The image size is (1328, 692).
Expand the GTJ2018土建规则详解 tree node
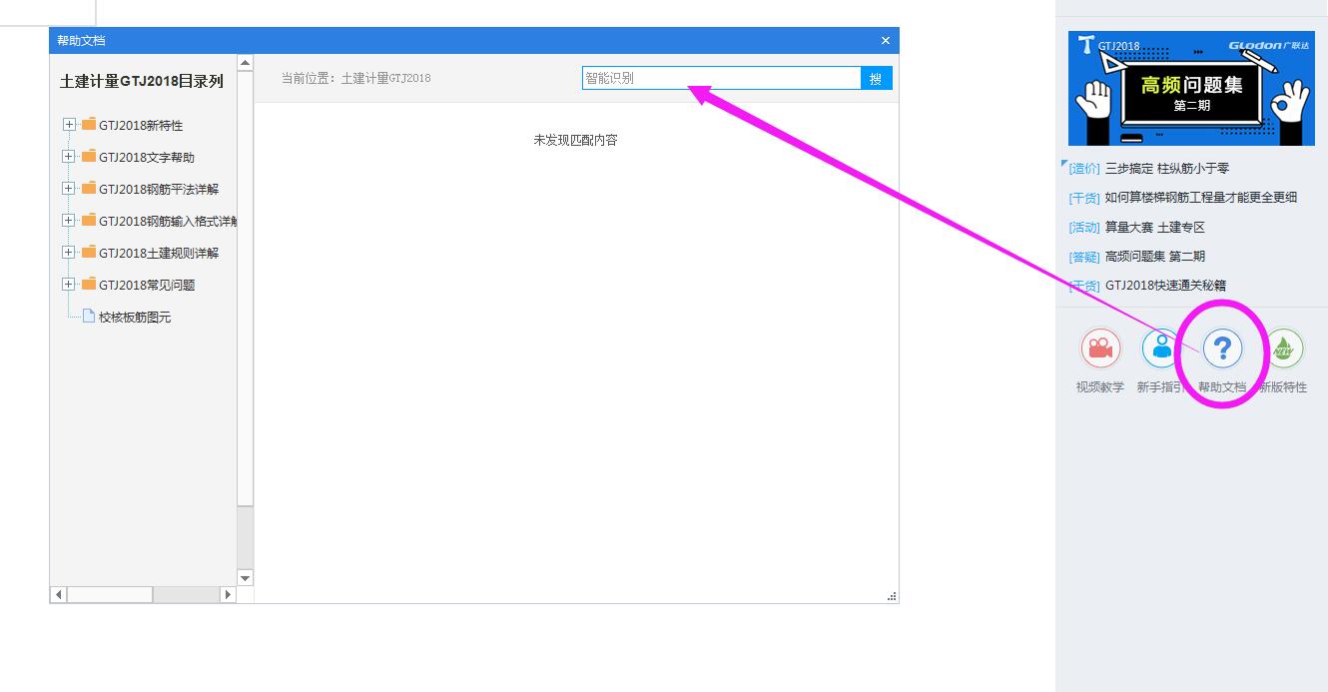click(x=69, y=253)
